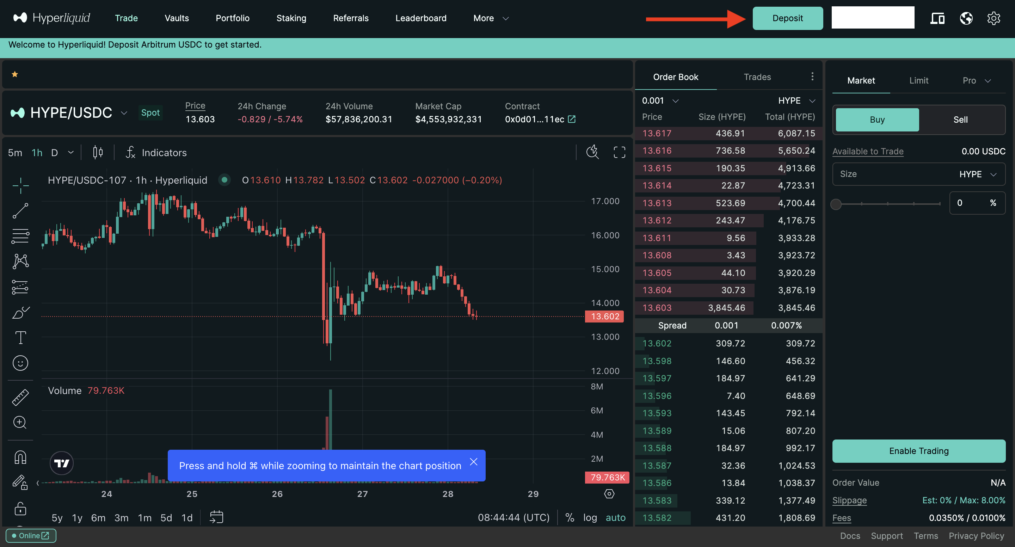Open the Fibonacci retracement tool
Screen dimensions: 1015x547
click(20, 236)
